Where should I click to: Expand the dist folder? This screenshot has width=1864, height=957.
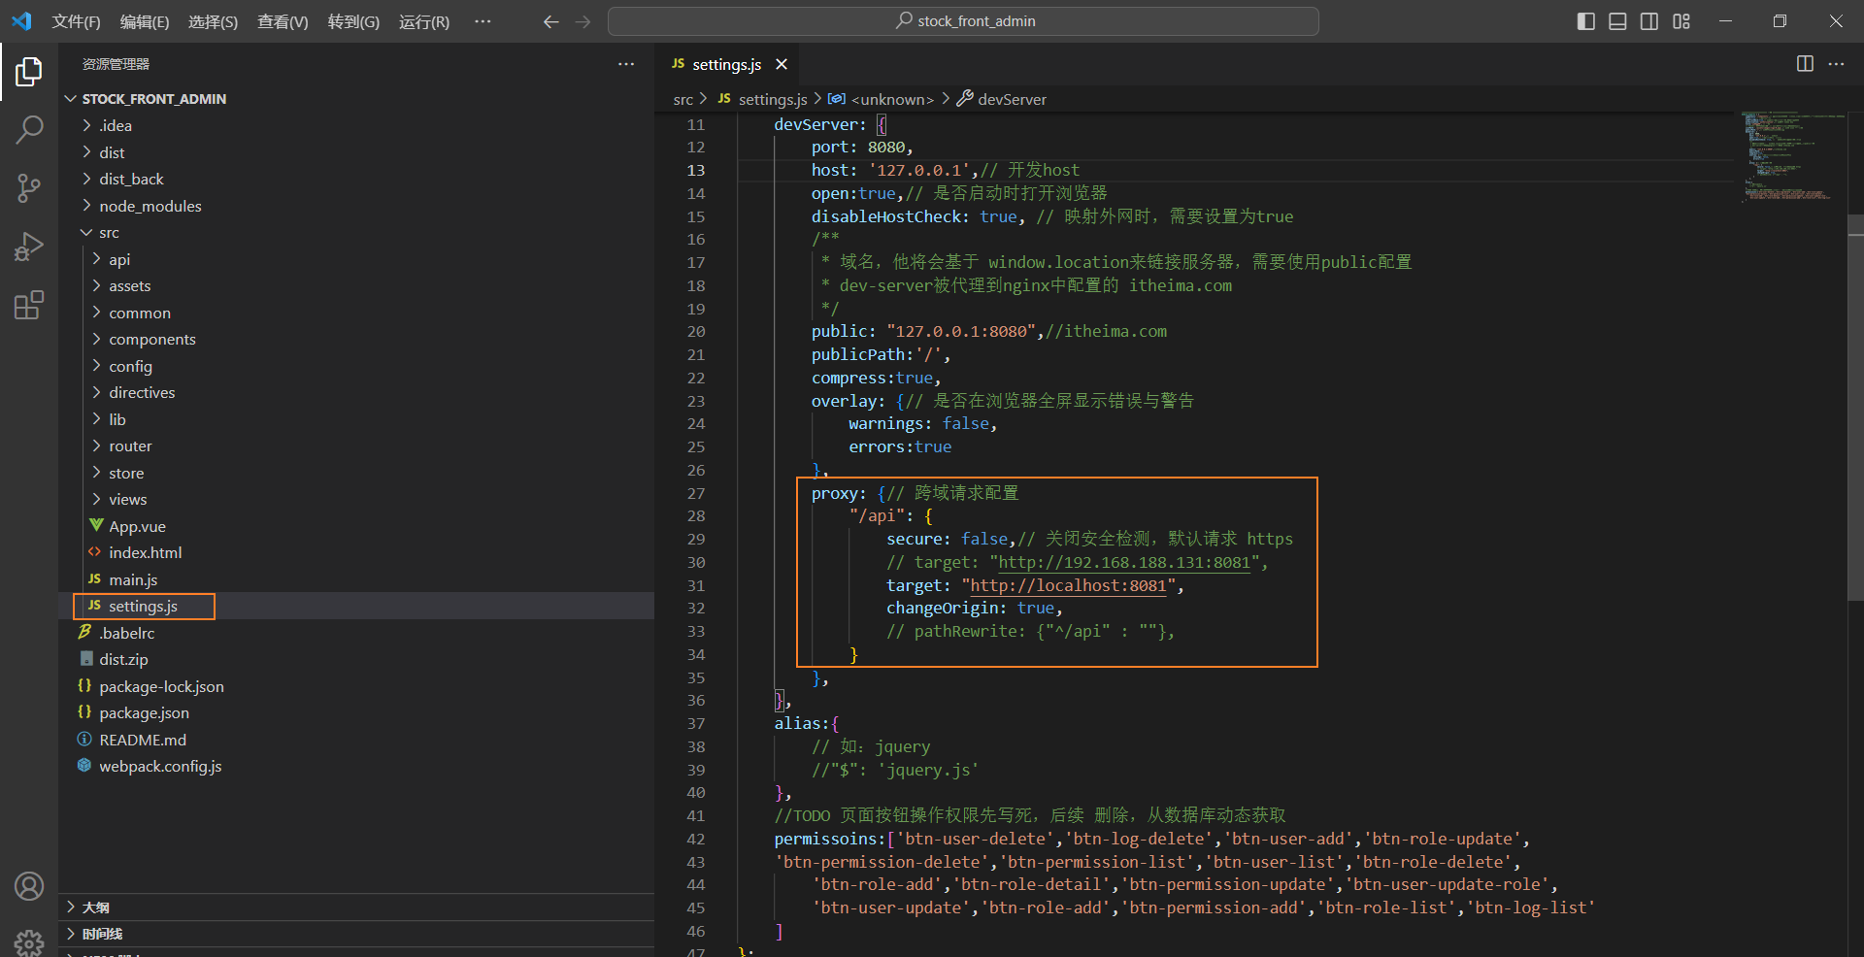(x=356, y=152)
